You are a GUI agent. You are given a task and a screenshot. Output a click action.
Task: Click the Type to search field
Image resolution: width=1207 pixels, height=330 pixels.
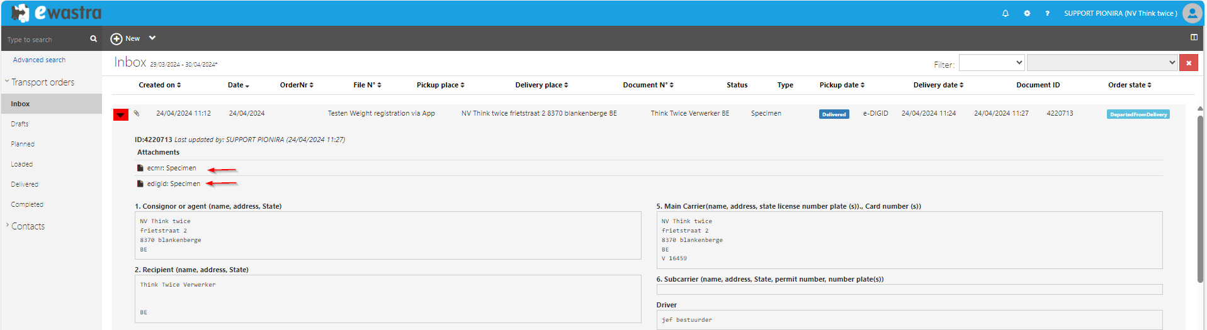[x=45, y=40]
